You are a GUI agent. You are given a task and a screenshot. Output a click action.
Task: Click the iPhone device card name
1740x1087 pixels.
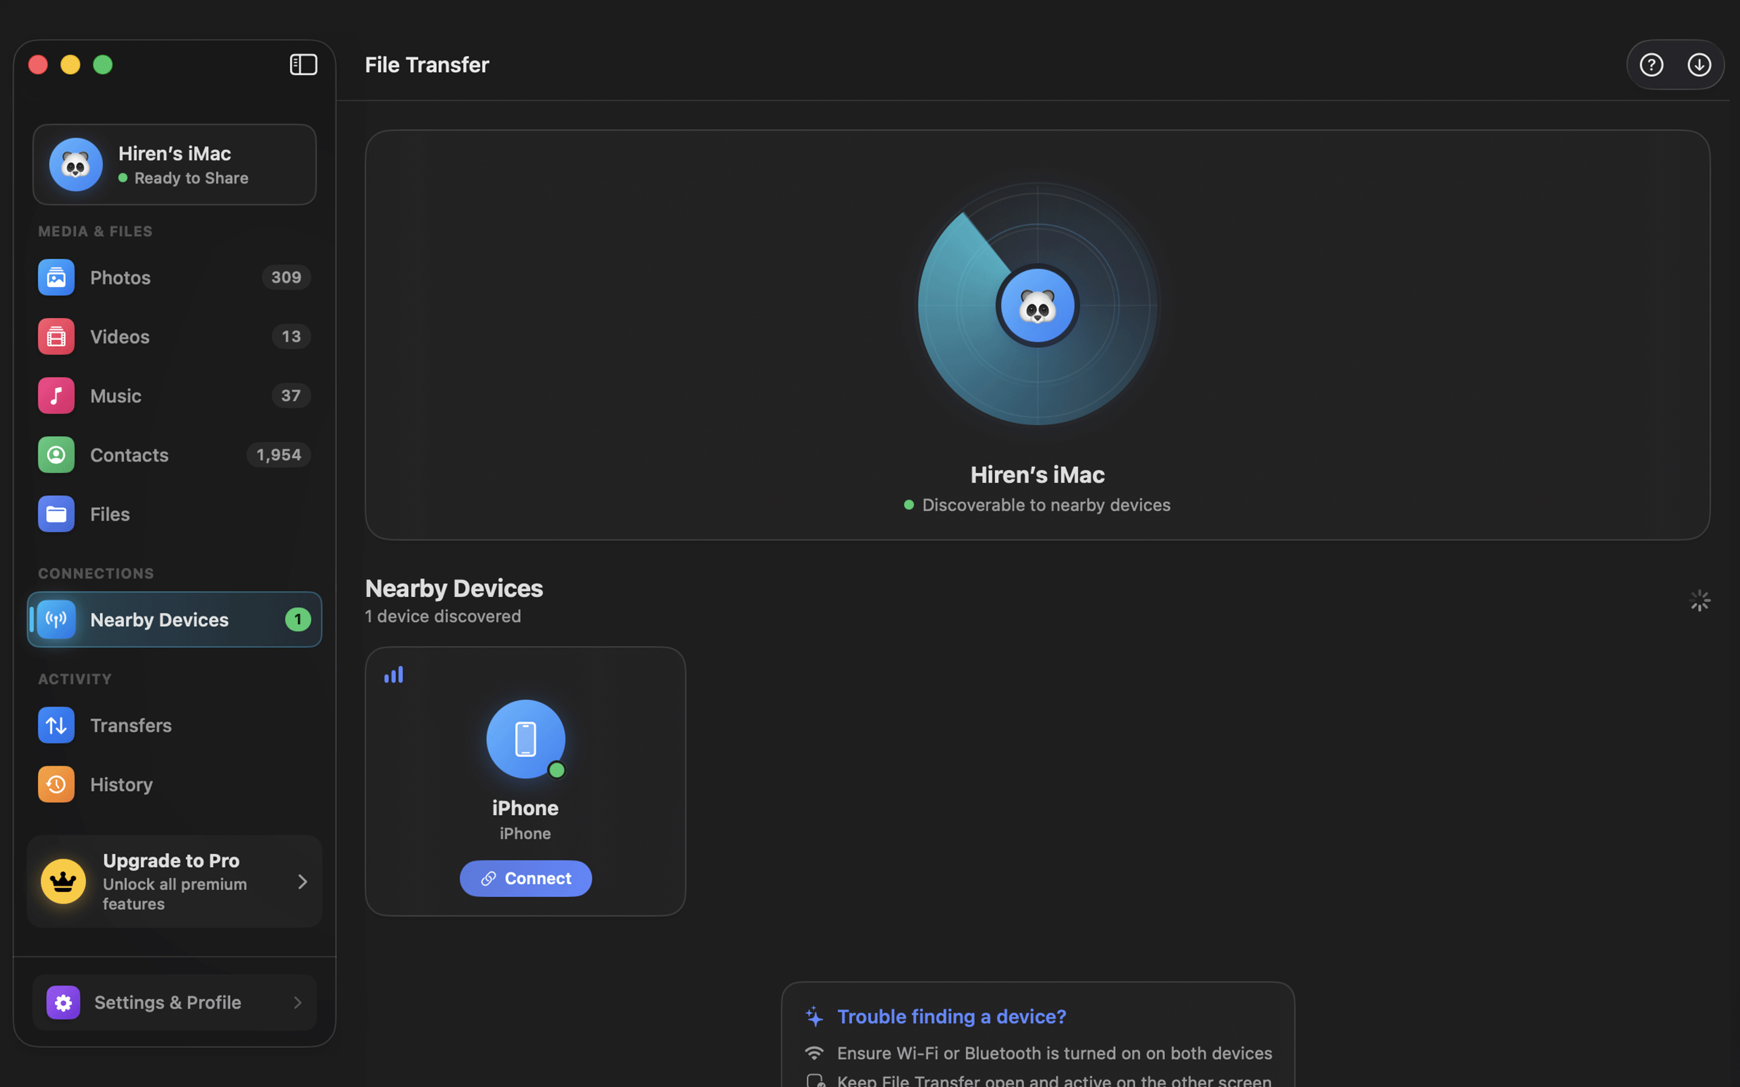pyautogui.click(x=525, y=808)
